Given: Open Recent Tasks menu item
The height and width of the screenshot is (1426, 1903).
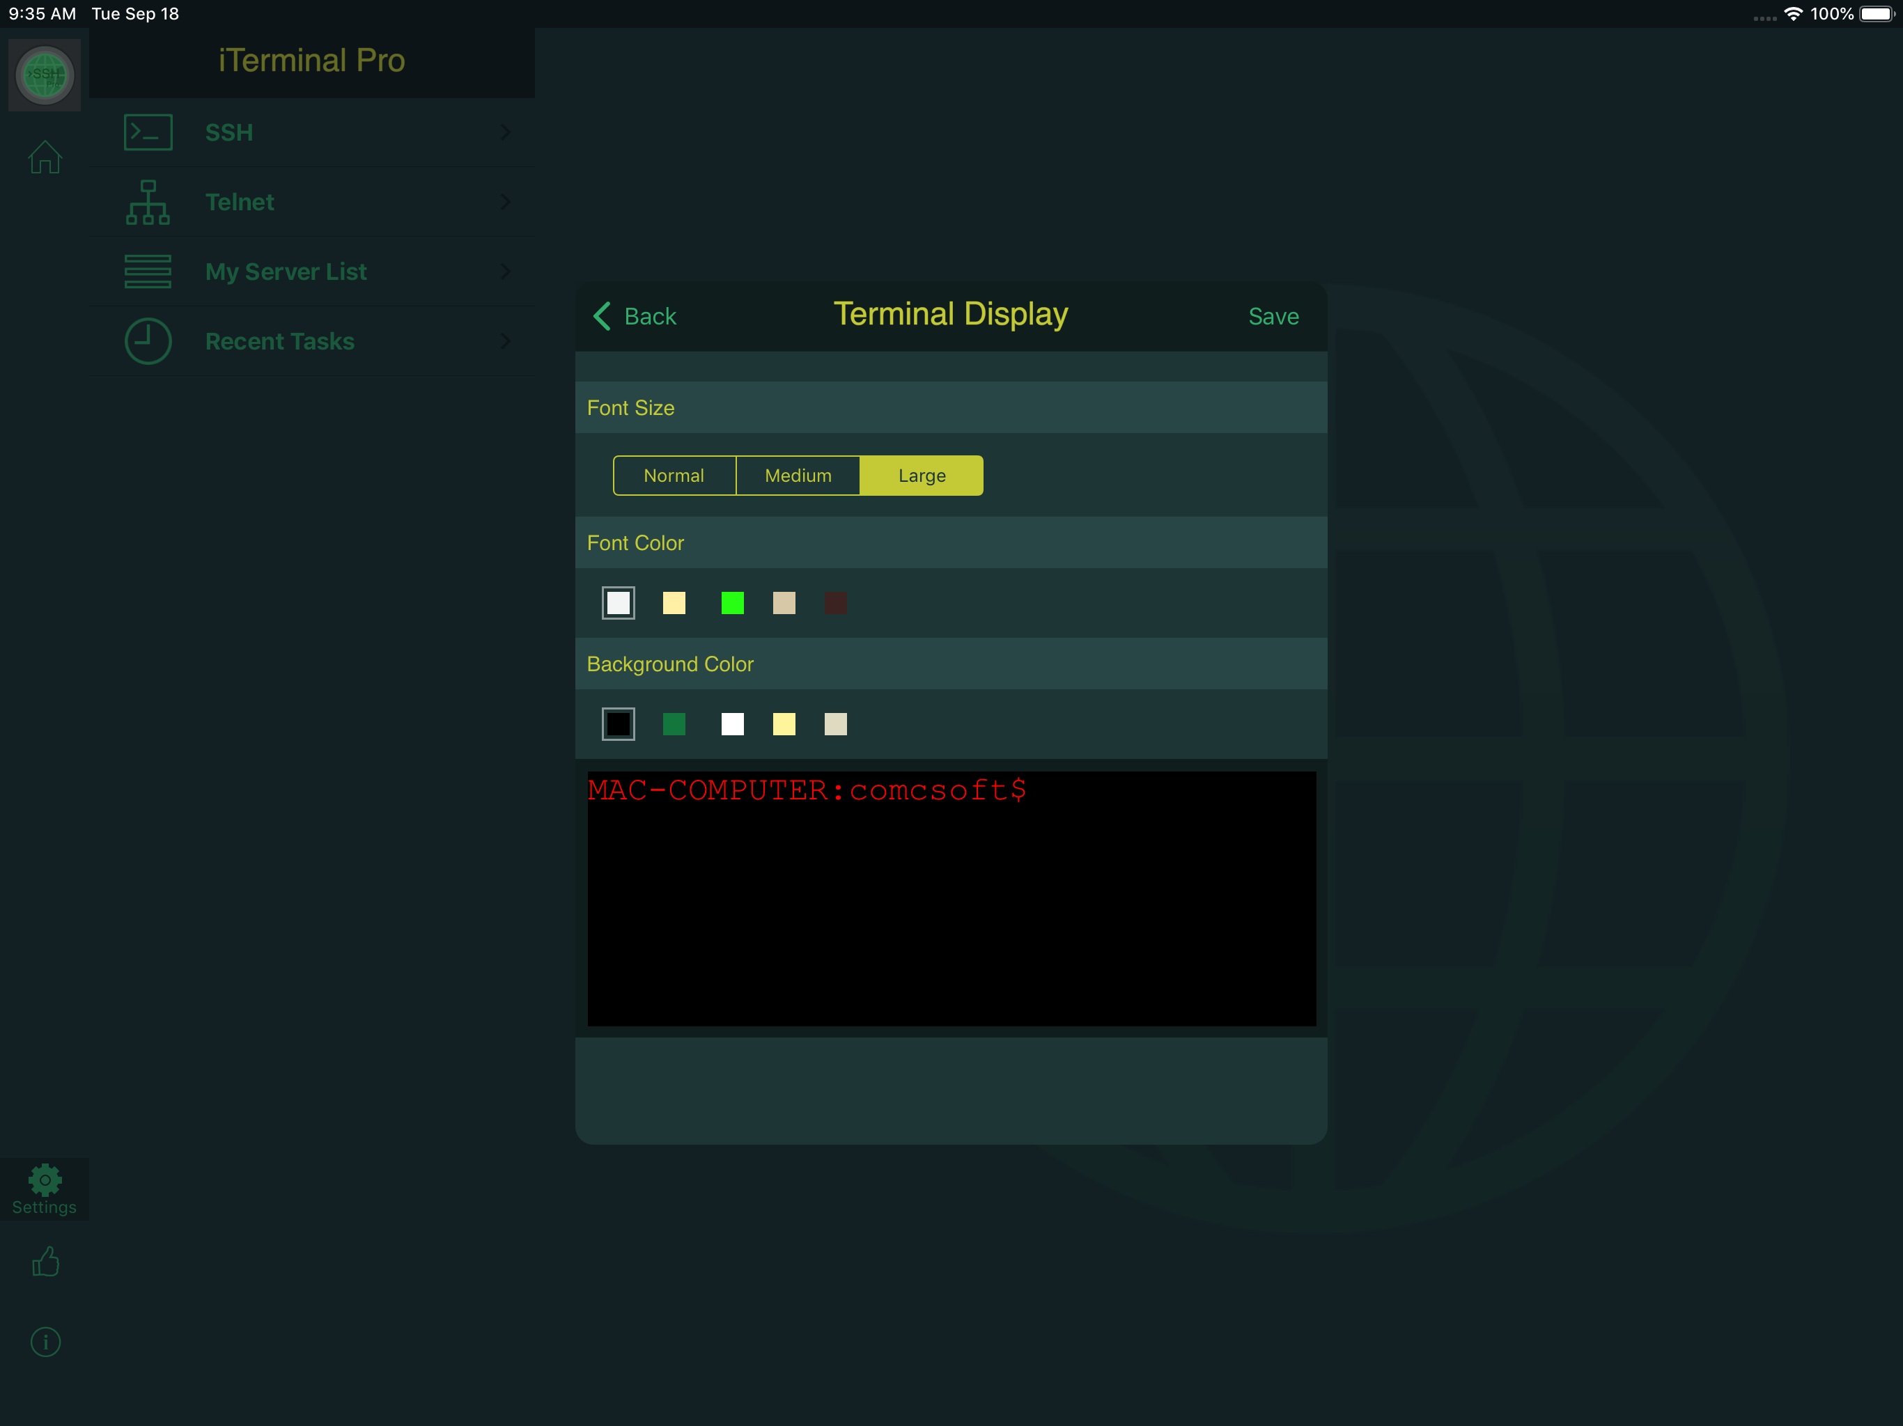Looking at the screenshot, I should point(279,341).
